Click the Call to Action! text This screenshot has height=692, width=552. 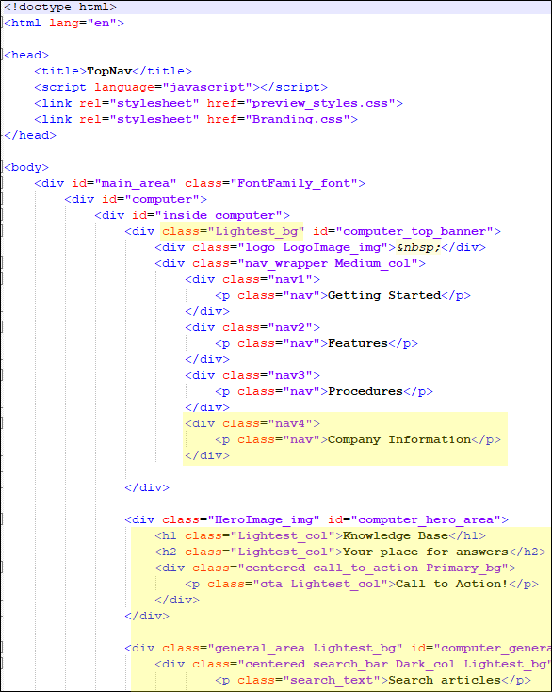pyautogui.click(x=452, y=584)
